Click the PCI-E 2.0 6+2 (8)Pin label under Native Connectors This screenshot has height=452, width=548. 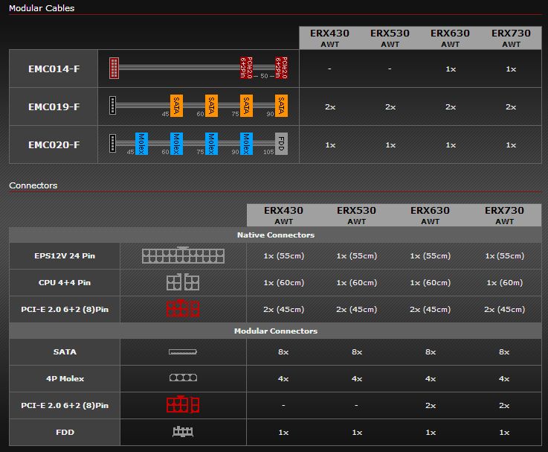[64, 309]
